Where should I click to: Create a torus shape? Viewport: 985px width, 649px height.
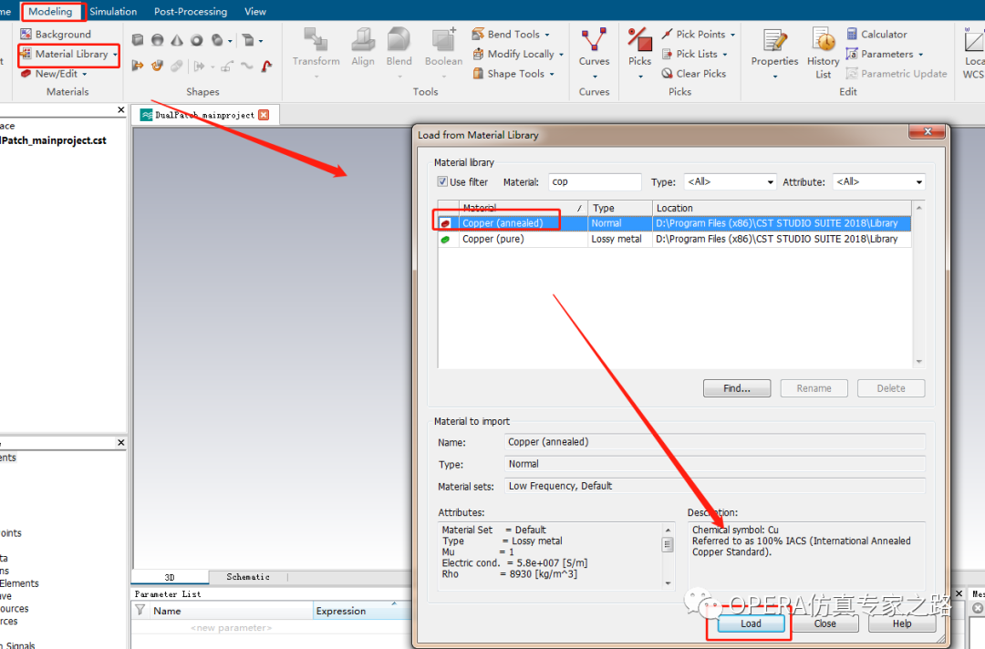coord(197,40)
